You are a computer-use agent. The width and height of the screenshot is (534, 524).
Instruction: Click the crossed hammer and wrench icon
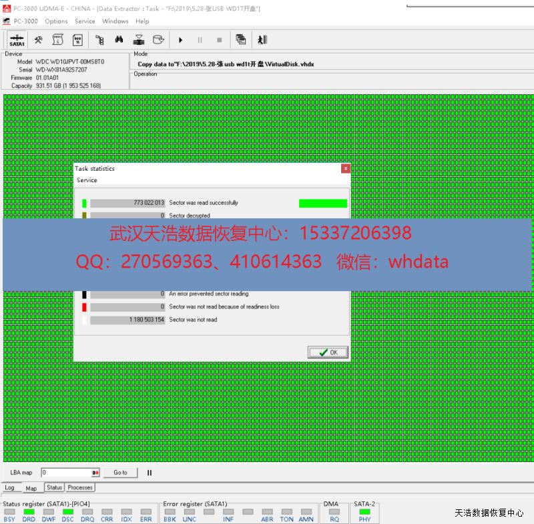point(39,40)
